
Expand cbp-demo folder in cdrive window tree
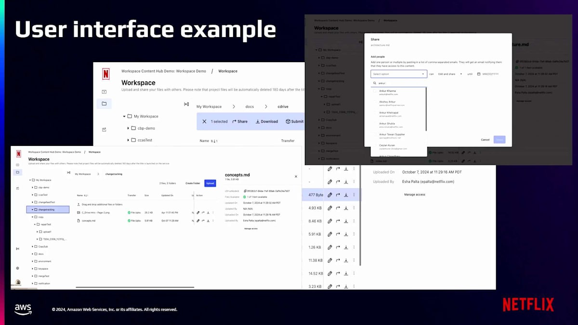[129, 128]
